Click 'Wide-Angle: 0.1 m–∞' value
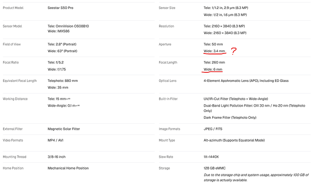The image size is (311, 187). pos(64,106)
